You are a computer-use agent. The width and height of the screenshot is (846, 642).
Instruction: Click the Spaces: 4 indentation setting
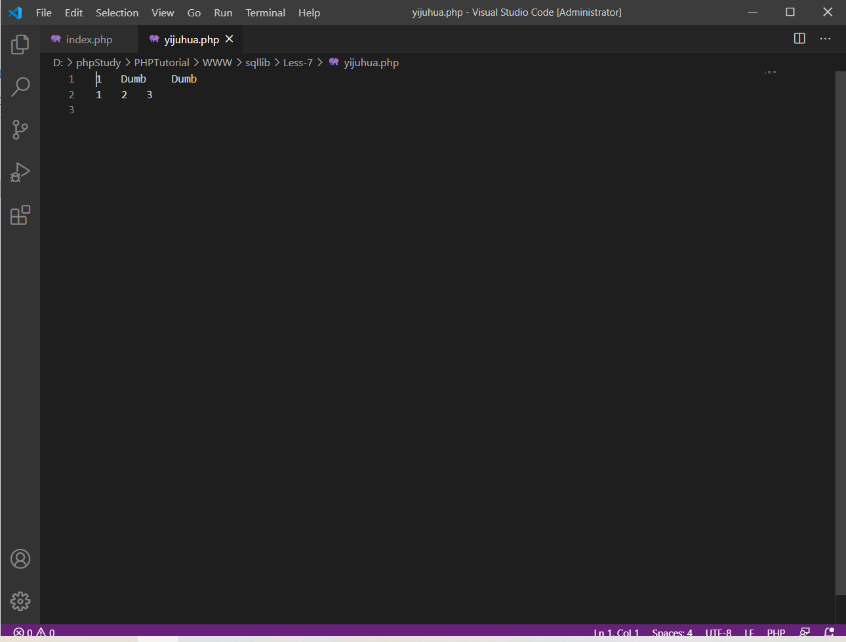tap(672, 633)
